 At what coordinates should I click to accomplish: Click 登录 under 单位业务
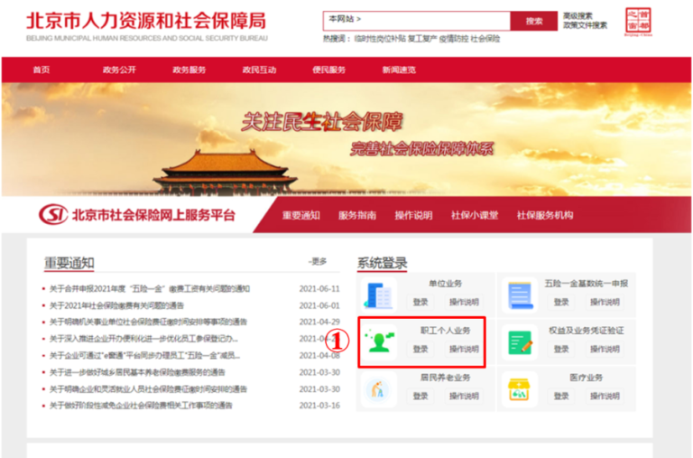420,303
